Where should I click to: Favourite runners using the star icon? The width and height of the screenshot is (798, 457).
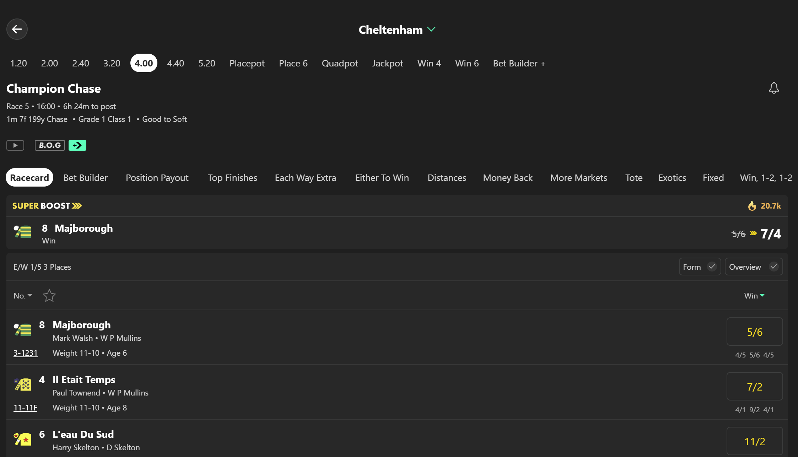[49, 296]
